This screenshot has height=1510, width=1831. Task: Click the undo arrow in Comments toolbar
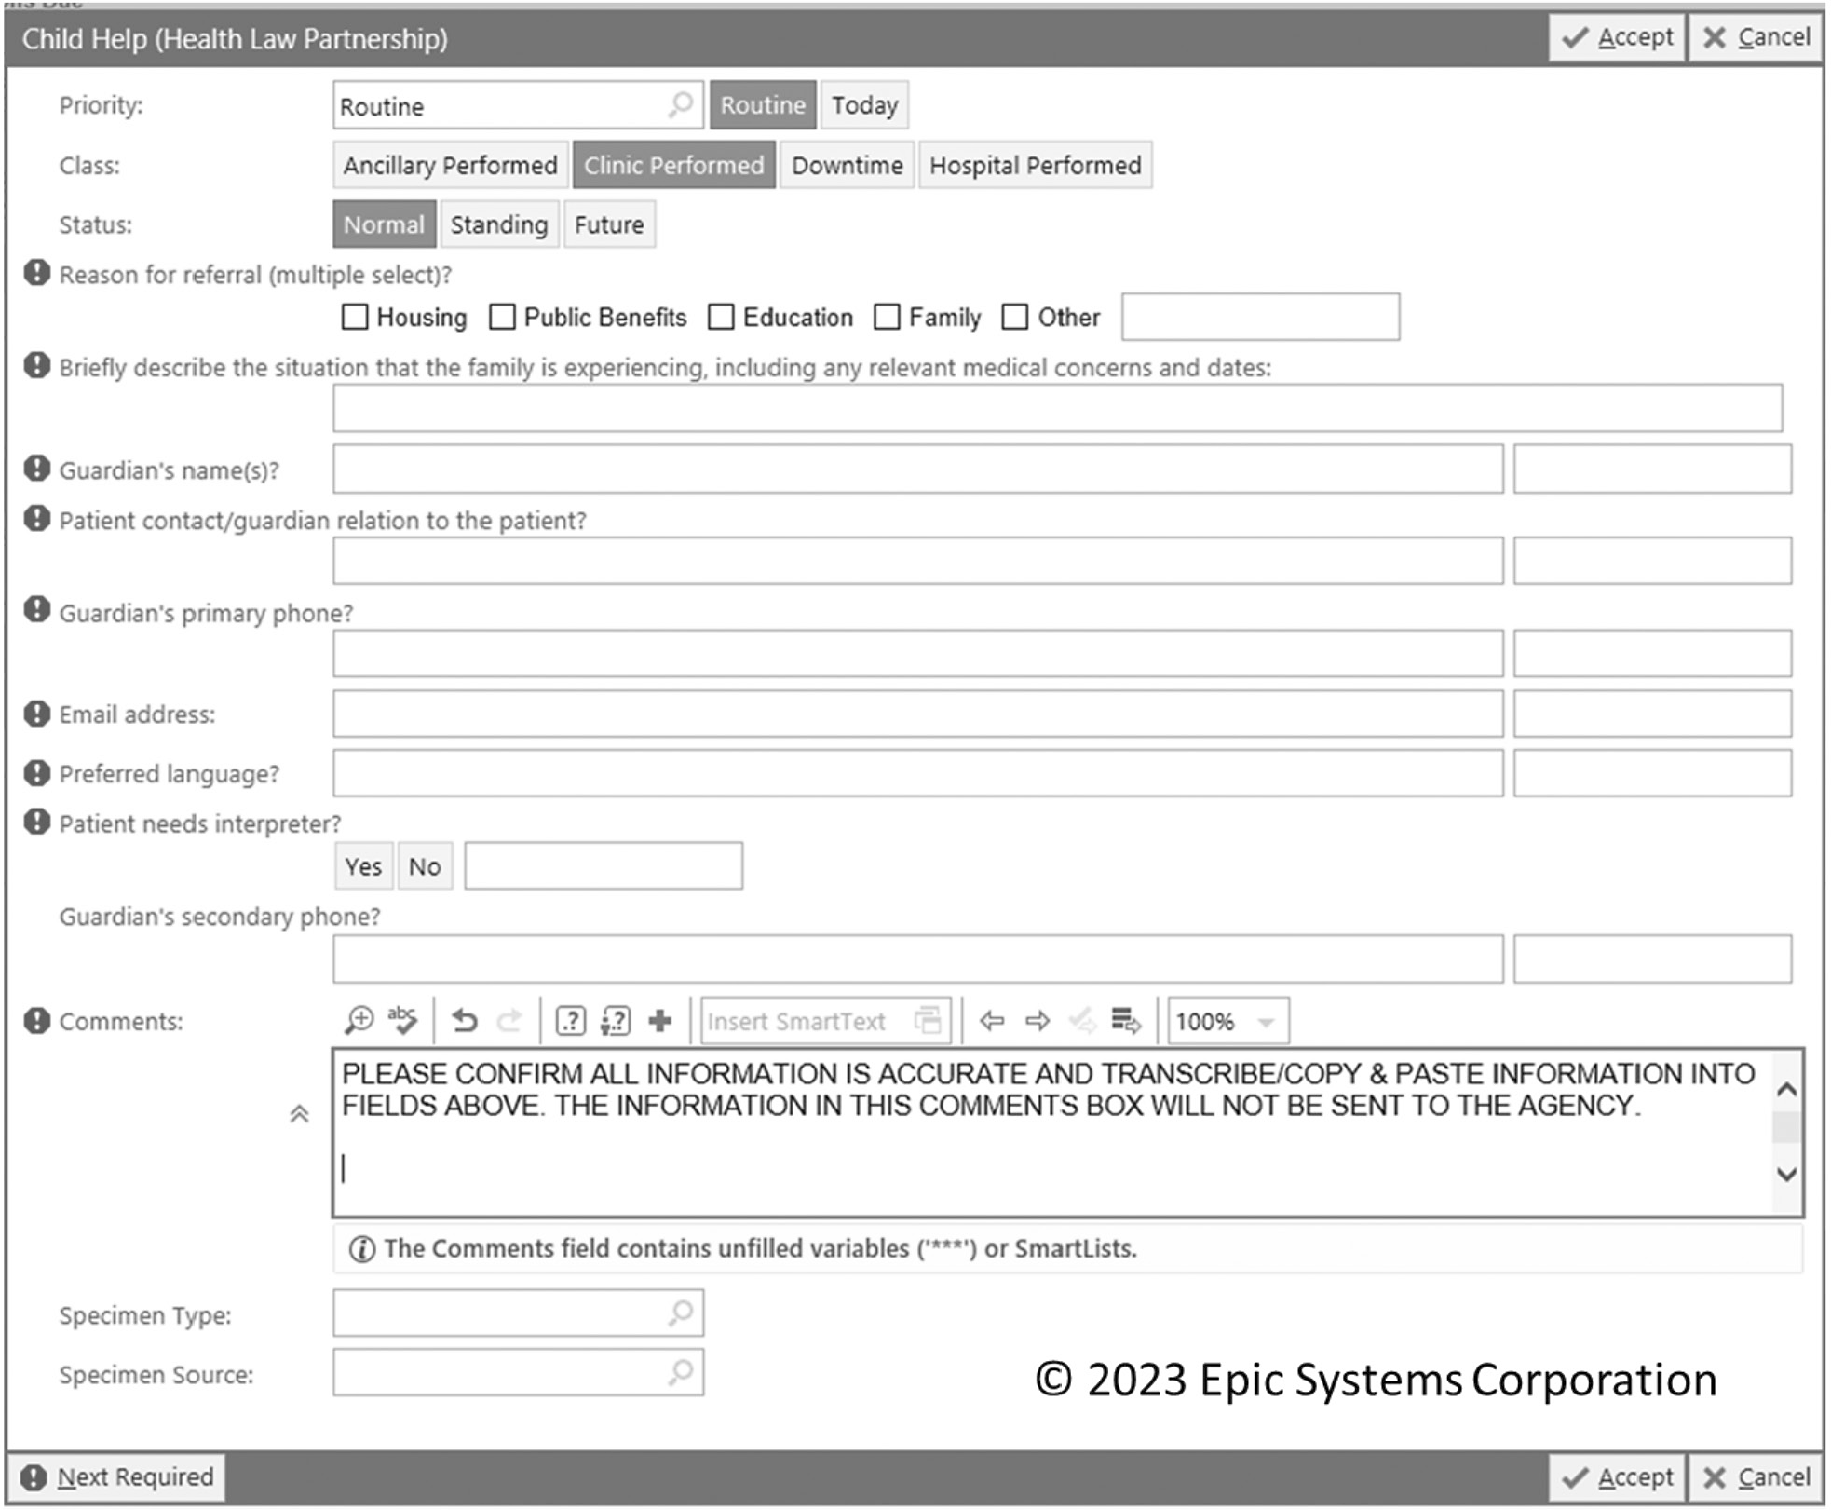tap(465, 1022)
